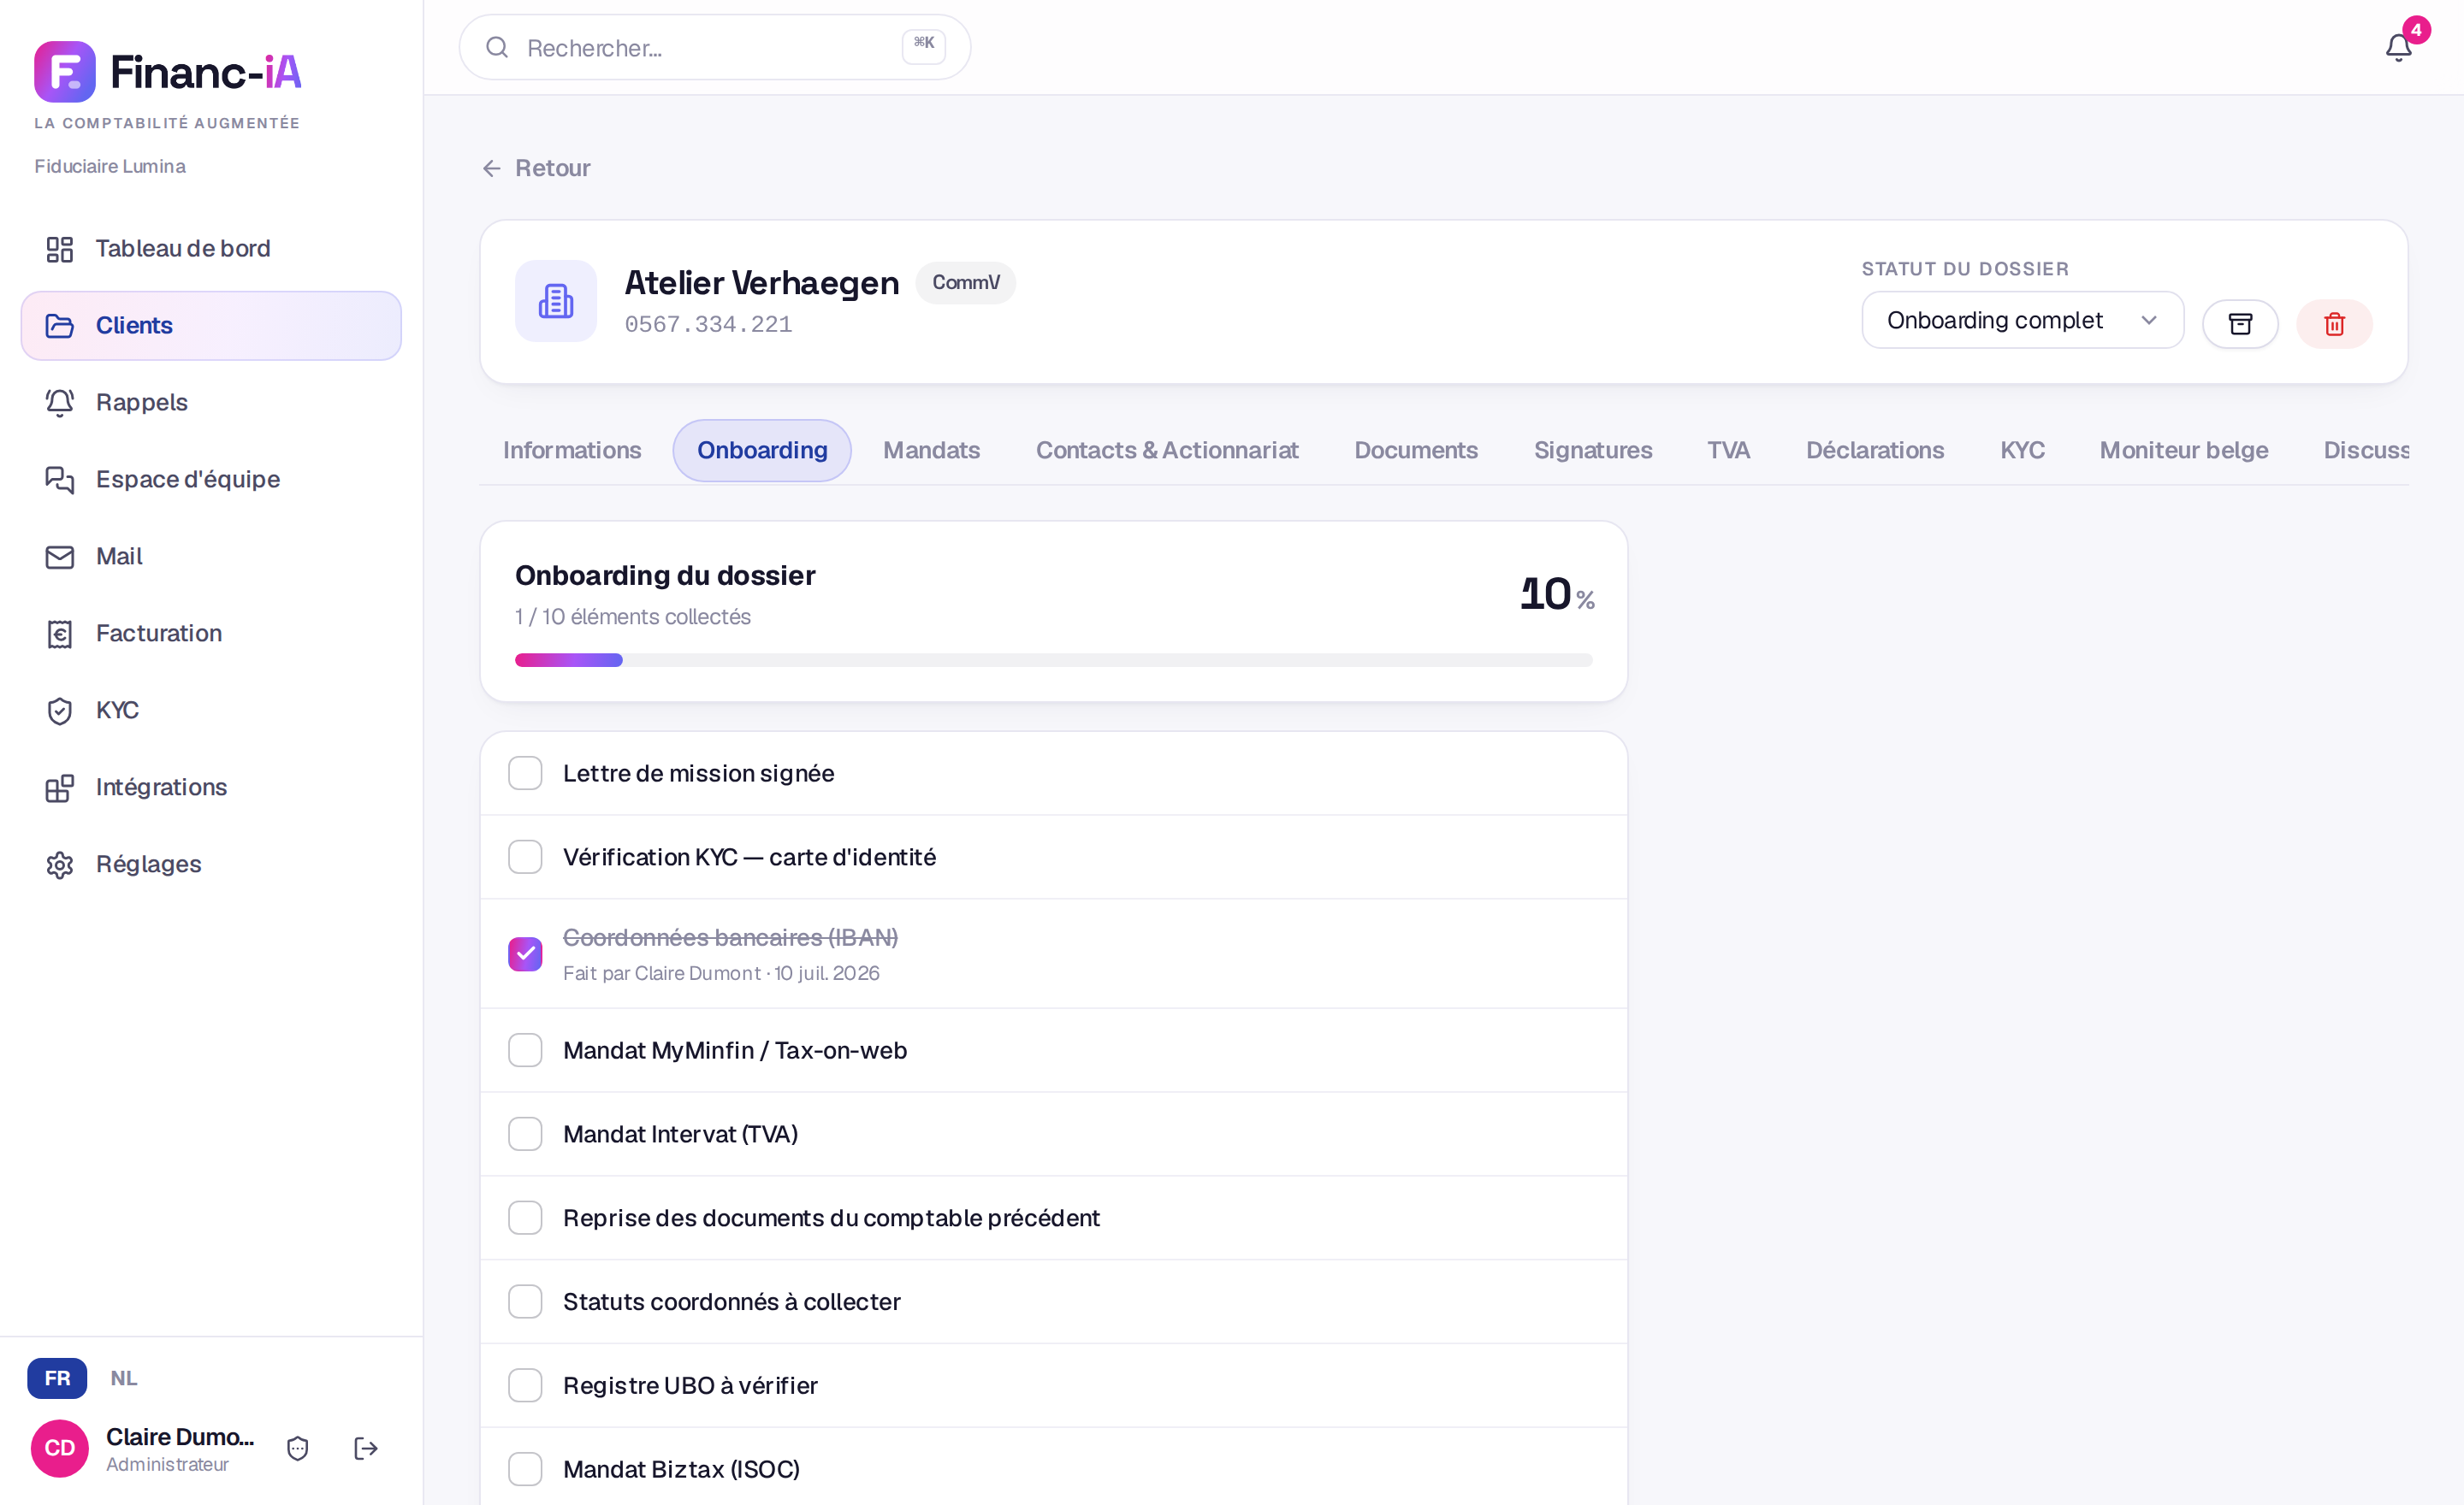2464x1505 pixels.
Task: Open the TVA tab
Action: click(1728, 451)
